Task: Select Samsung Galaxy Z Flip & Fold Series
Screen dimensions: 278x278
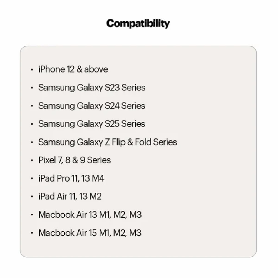Action: pyautogui.click(x=108, y=142)
